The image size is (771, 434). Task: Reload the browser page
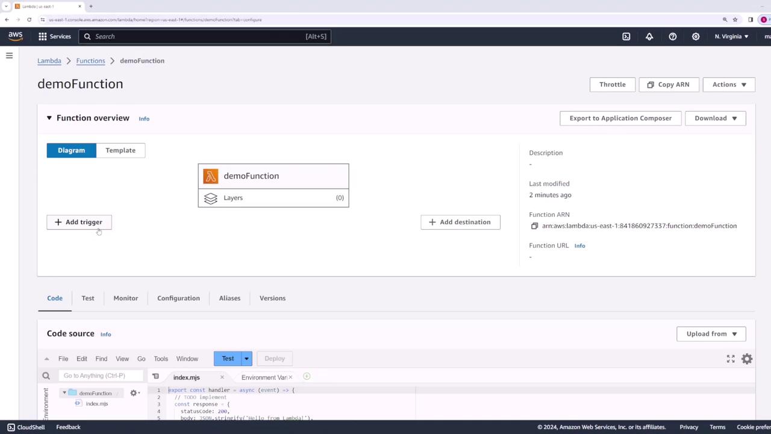coord(29,19)
